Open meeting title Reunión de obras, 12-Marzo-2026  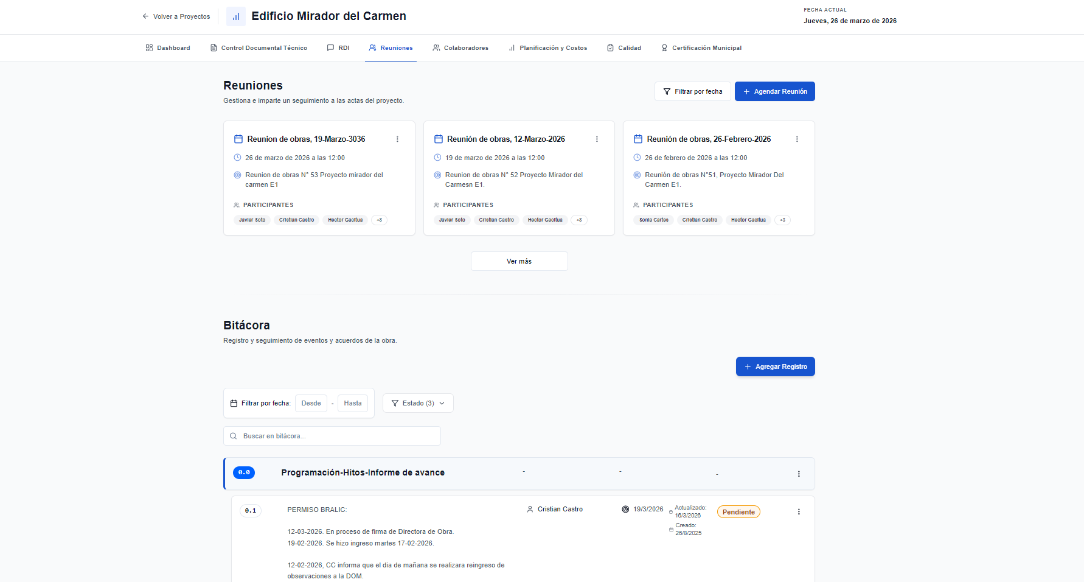tap(506, 139)
